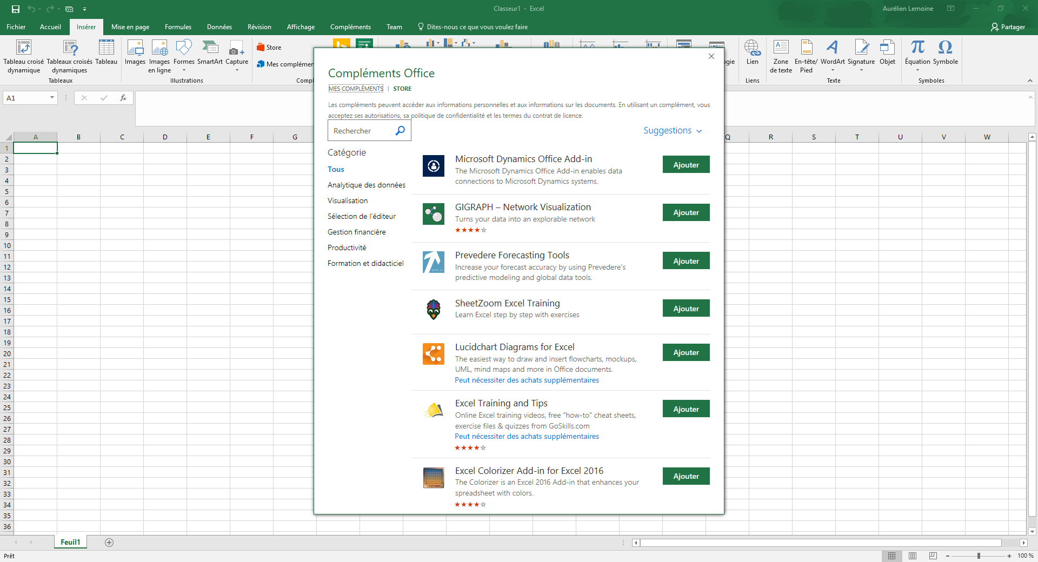The height and width of the screenshot is (562, 1038).
Task: Click the GIGRAPH add-in icon
Action: pos(434,214)
